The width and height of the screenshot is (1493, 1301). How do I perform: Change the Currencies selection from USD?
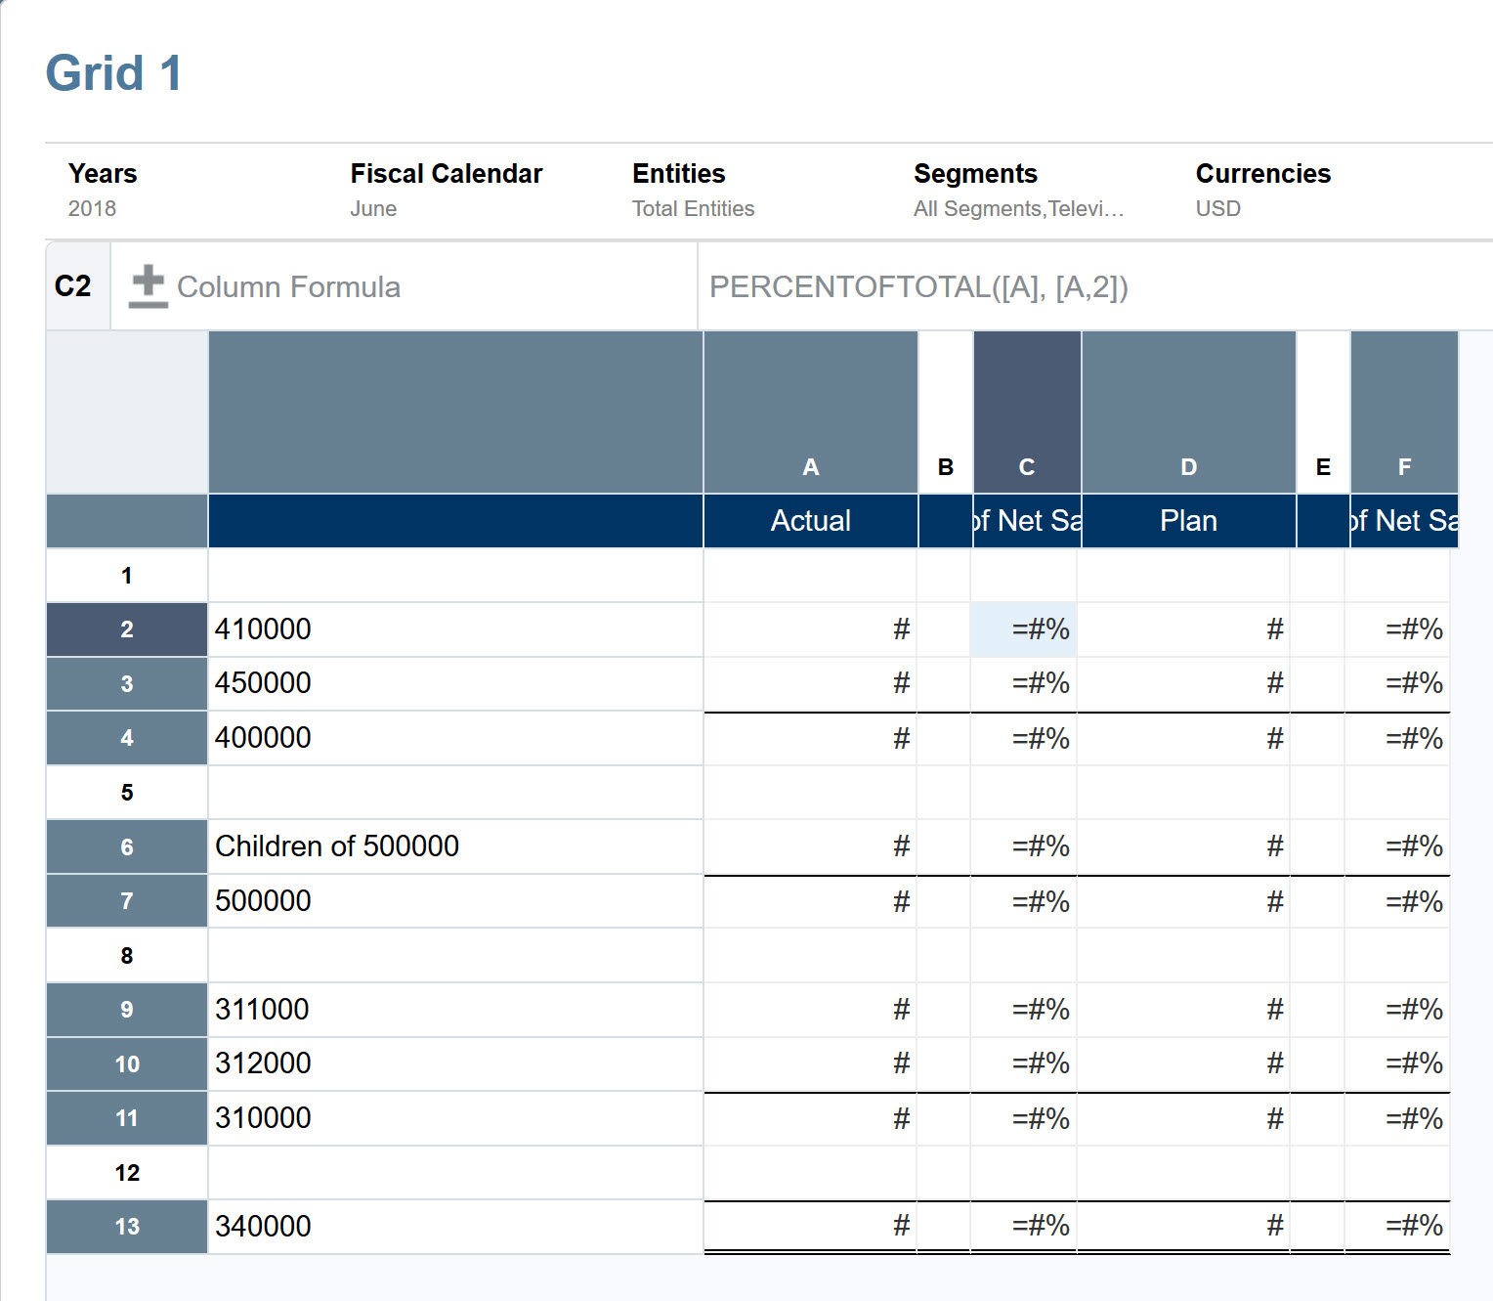click(x=1217, y=208)
